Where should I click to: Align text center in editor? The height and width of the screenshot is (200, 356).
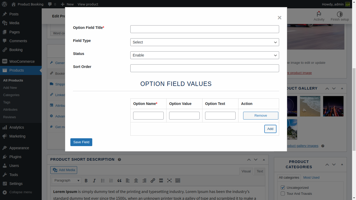coord(136,180)
